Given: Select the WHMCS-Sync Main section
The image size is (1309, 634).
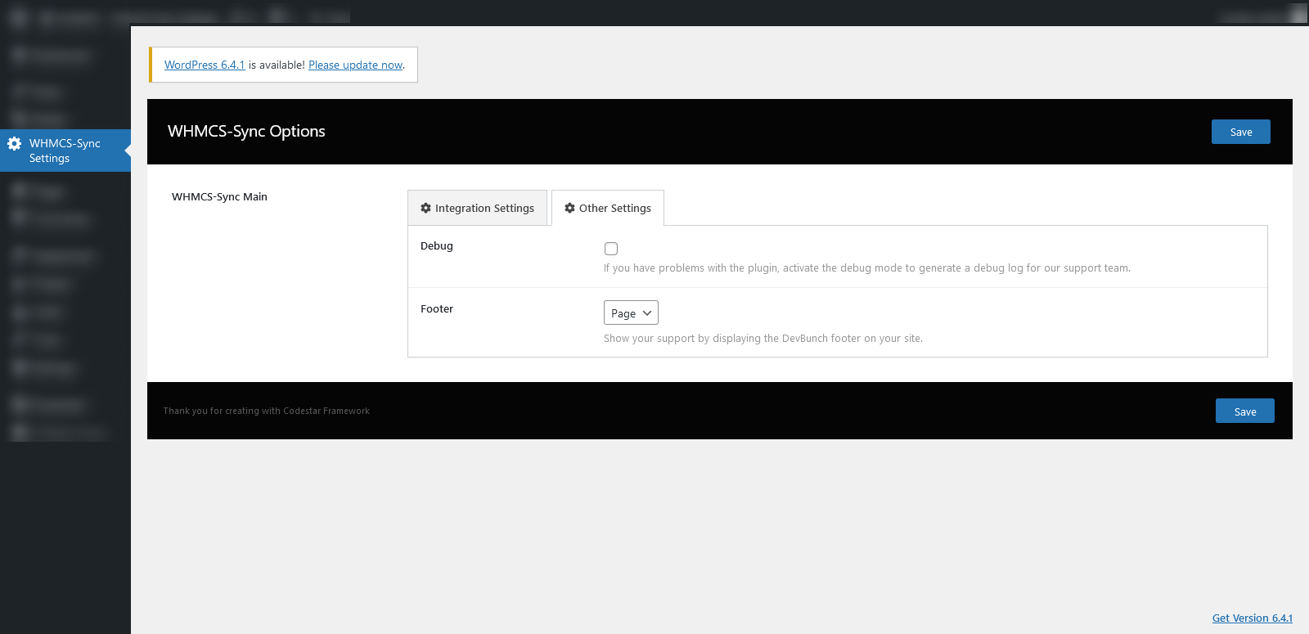Looking at the screenshot, I should click(x=219, y=197).
